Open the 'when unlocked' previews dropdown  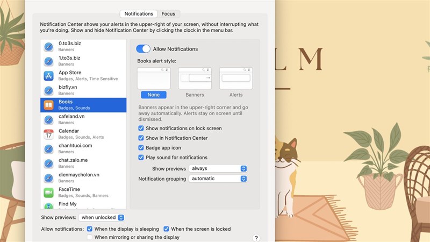[x=102, y=217]
